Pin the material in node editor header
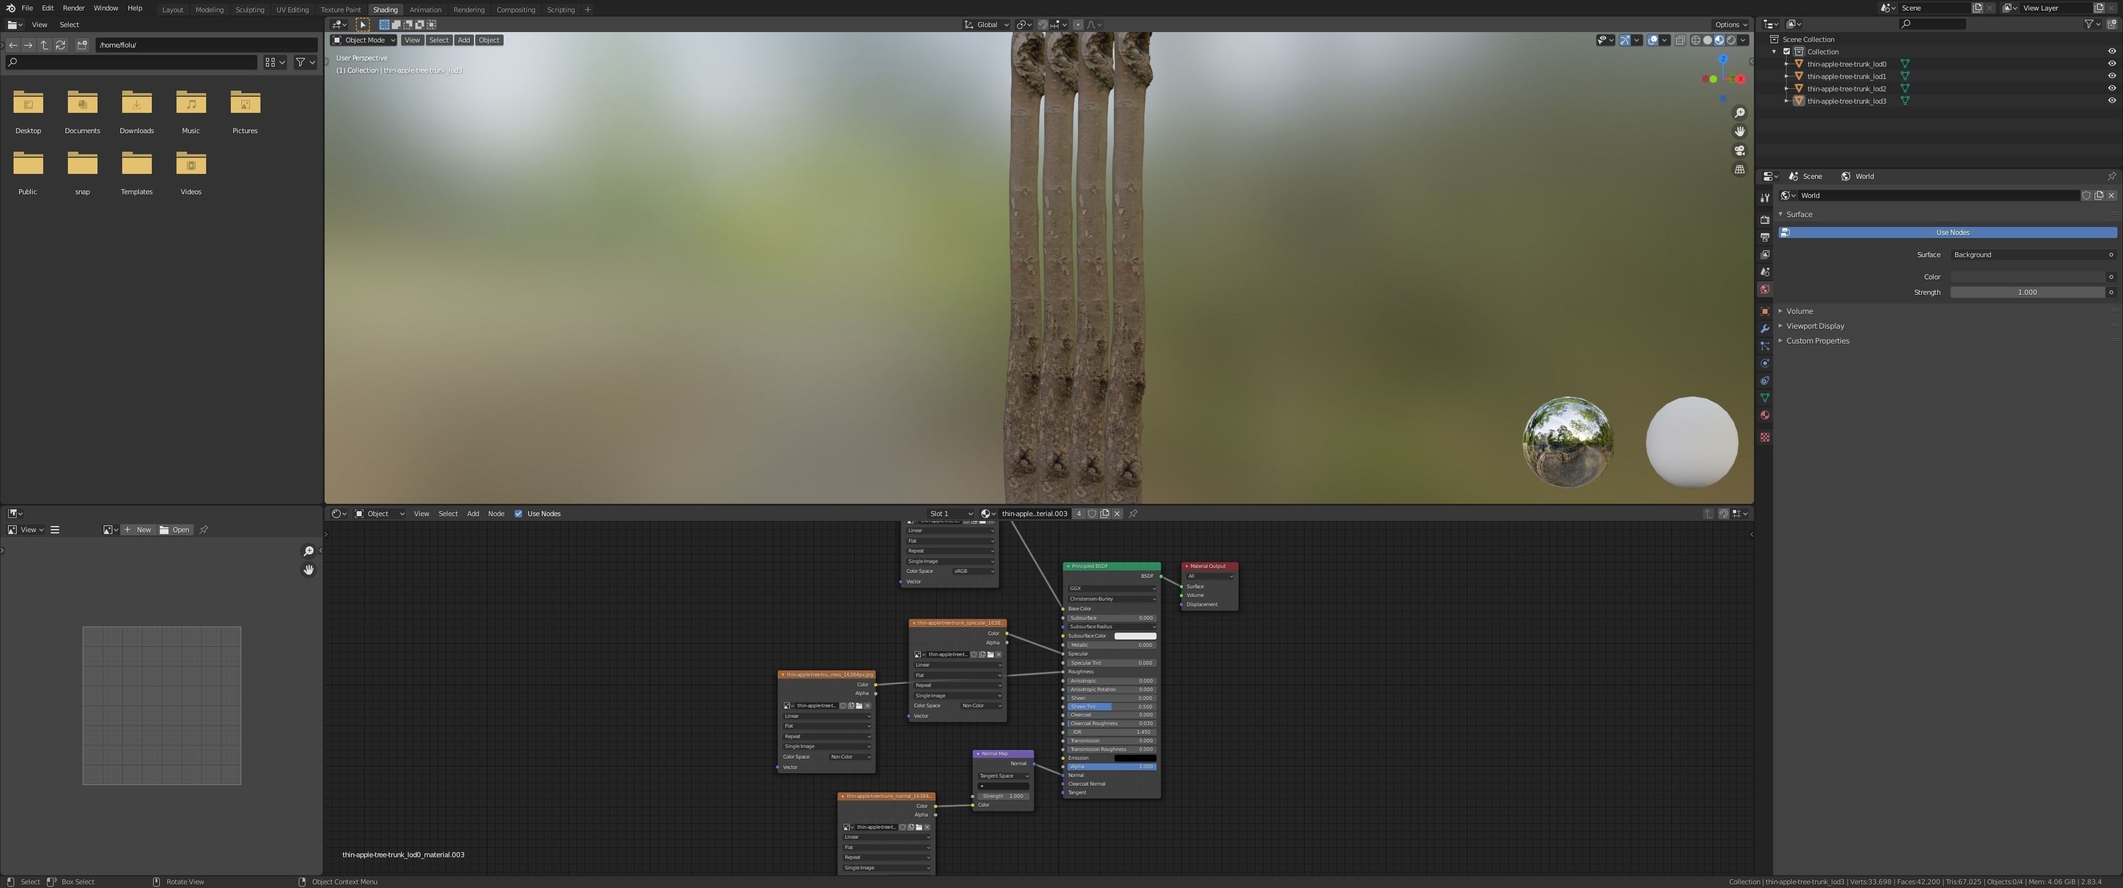The width and height of the screenshot is (2123, 888). click(x=1133, y=514)
